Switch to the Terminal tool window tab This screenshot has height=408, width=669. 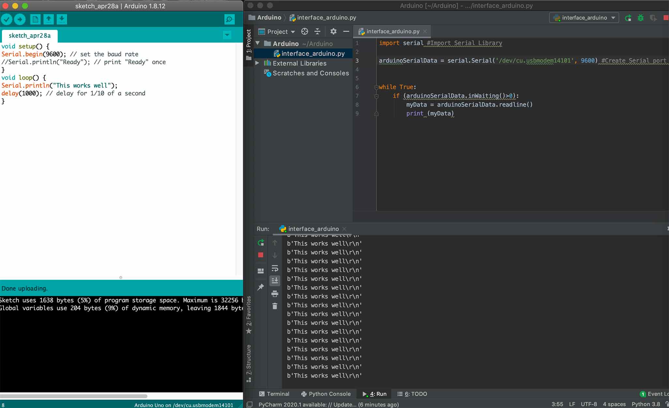(274, 394)
